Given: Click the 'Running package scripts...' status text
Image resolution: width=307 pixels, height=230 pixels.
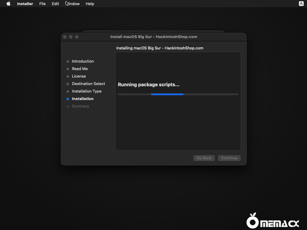Looking at the screenshot, I should (149, 84).
